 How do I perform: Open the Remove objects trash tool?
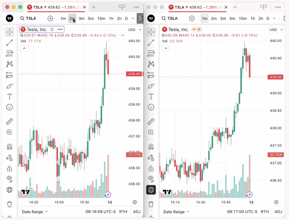[9, 204]
